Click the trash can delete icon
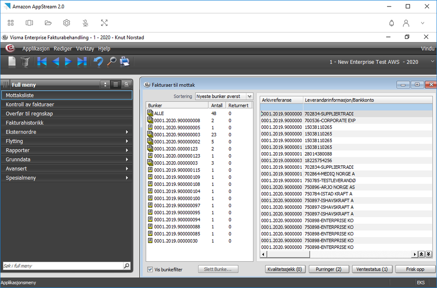437x288 pixels. click(x=25, y=62)
